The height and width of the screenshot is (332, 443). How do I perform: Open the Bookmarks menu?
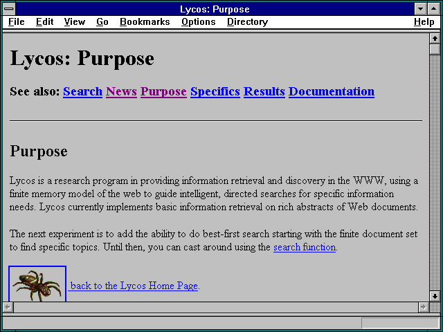[145, 22]
